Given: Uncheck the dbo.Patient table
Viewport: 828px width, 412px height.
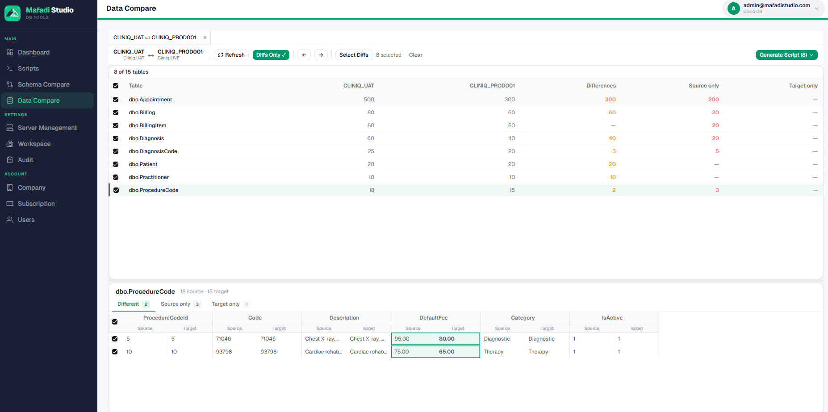Looking at the screenshot, I should (116, 164).
